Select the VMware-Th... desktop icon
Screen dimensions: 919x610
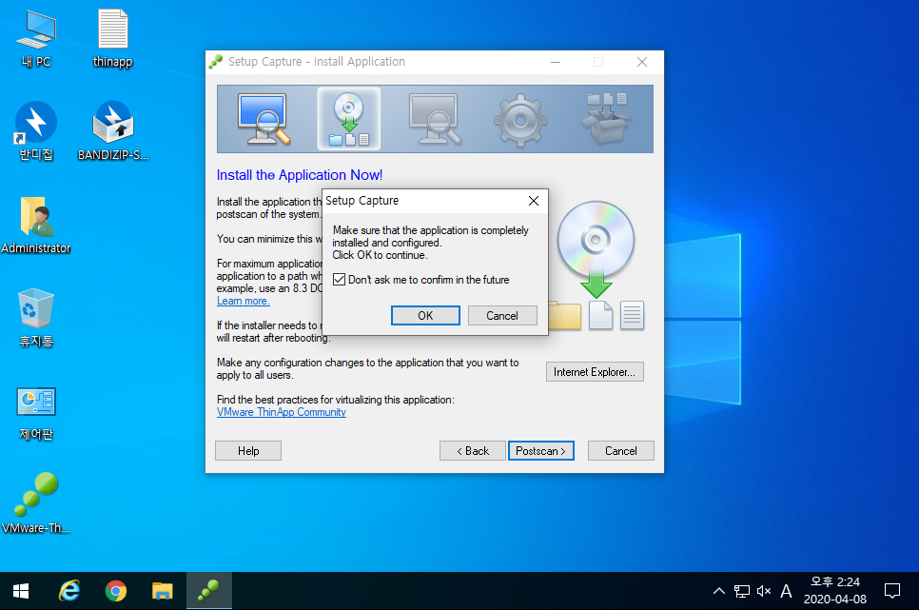click(x=36, y=502)
